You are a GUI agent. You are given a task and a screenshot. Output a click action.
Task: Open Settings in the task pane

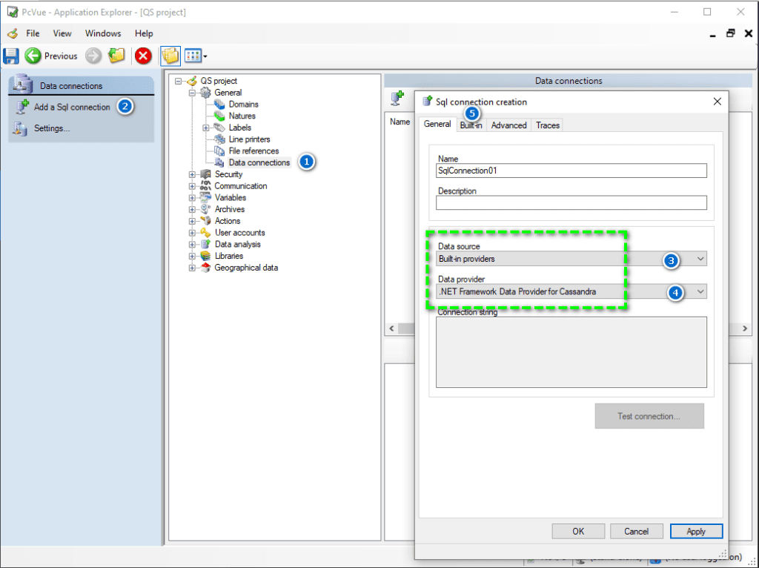(x=52, y=128)
